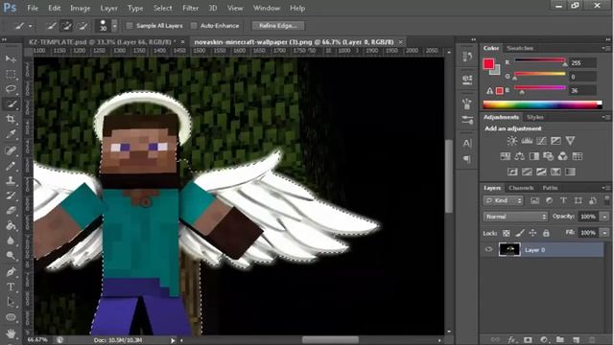Select the Hand tool
Viewport: 614px width, 345px height.
pyautogui.click(x=11, y=333)
